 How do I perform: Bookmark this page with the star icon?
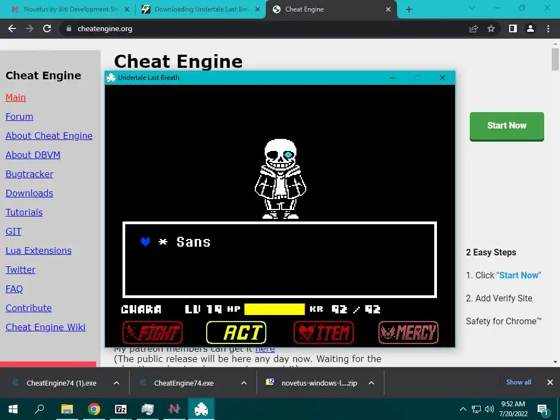pyautogui.click(x=491, y=28)
